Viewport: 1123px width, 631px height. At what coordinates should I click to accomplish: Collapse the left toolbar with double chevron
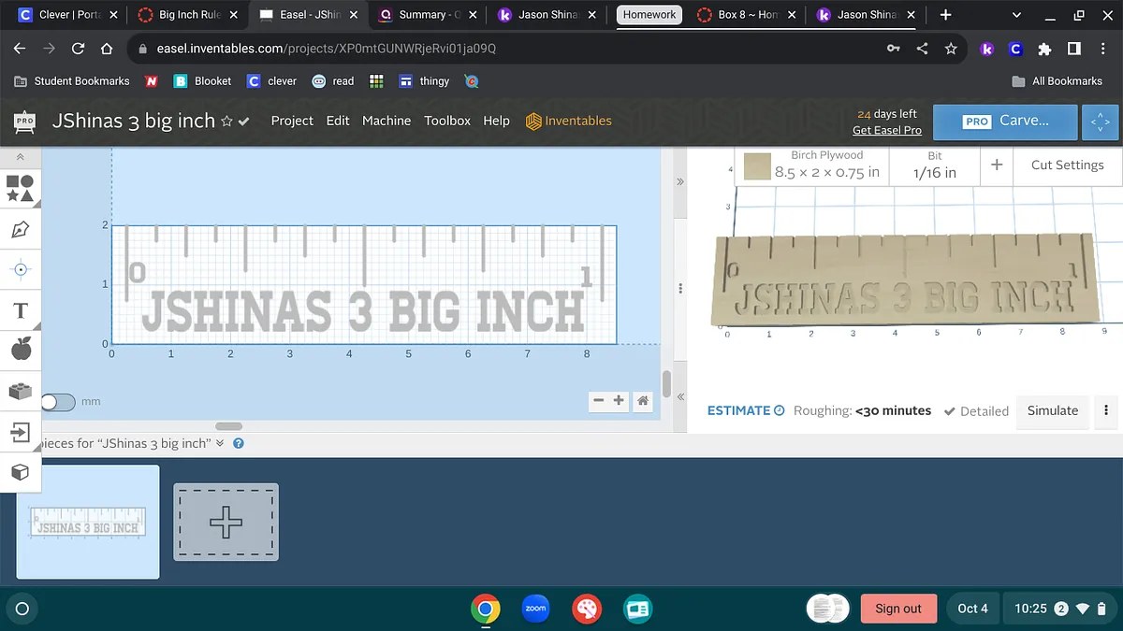coord(21,157)
